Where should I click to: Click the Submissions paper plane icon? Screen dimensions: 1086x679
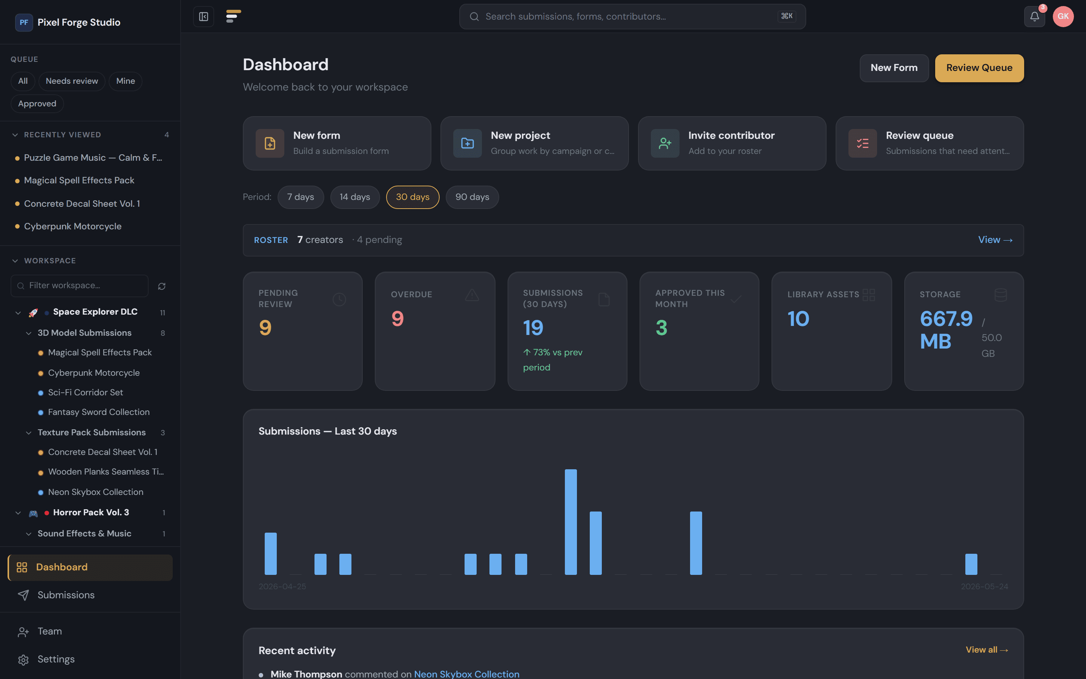(23, 595)
